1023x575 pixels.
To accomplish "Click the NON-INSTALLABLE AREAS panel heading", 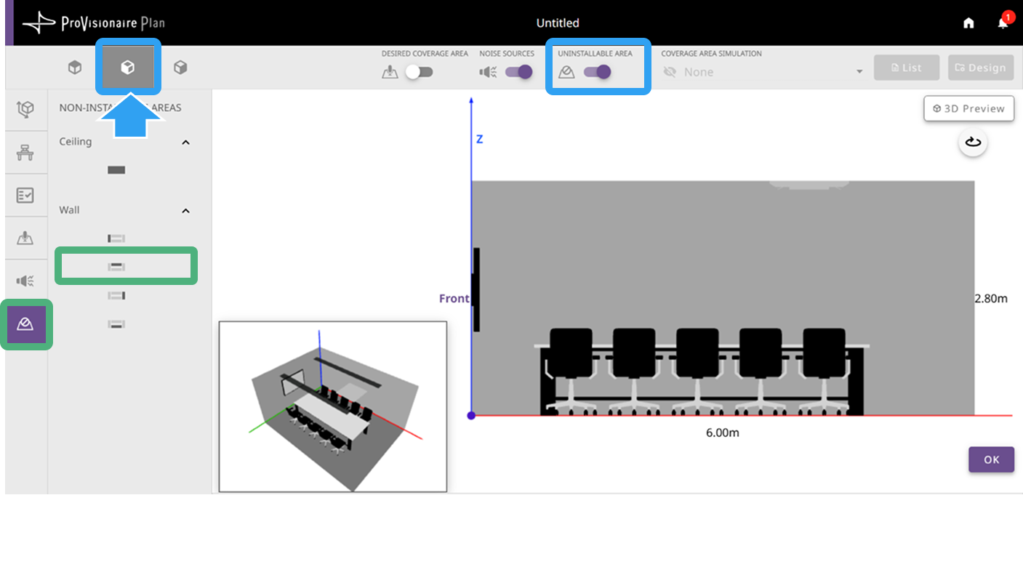I will (121, 108).
